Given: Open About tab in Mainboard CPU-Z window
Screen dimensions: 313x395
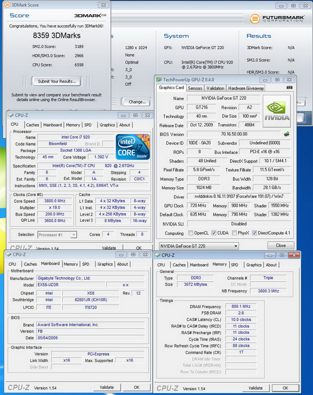Looking at the screenshot, I should (x=122, y=264).
